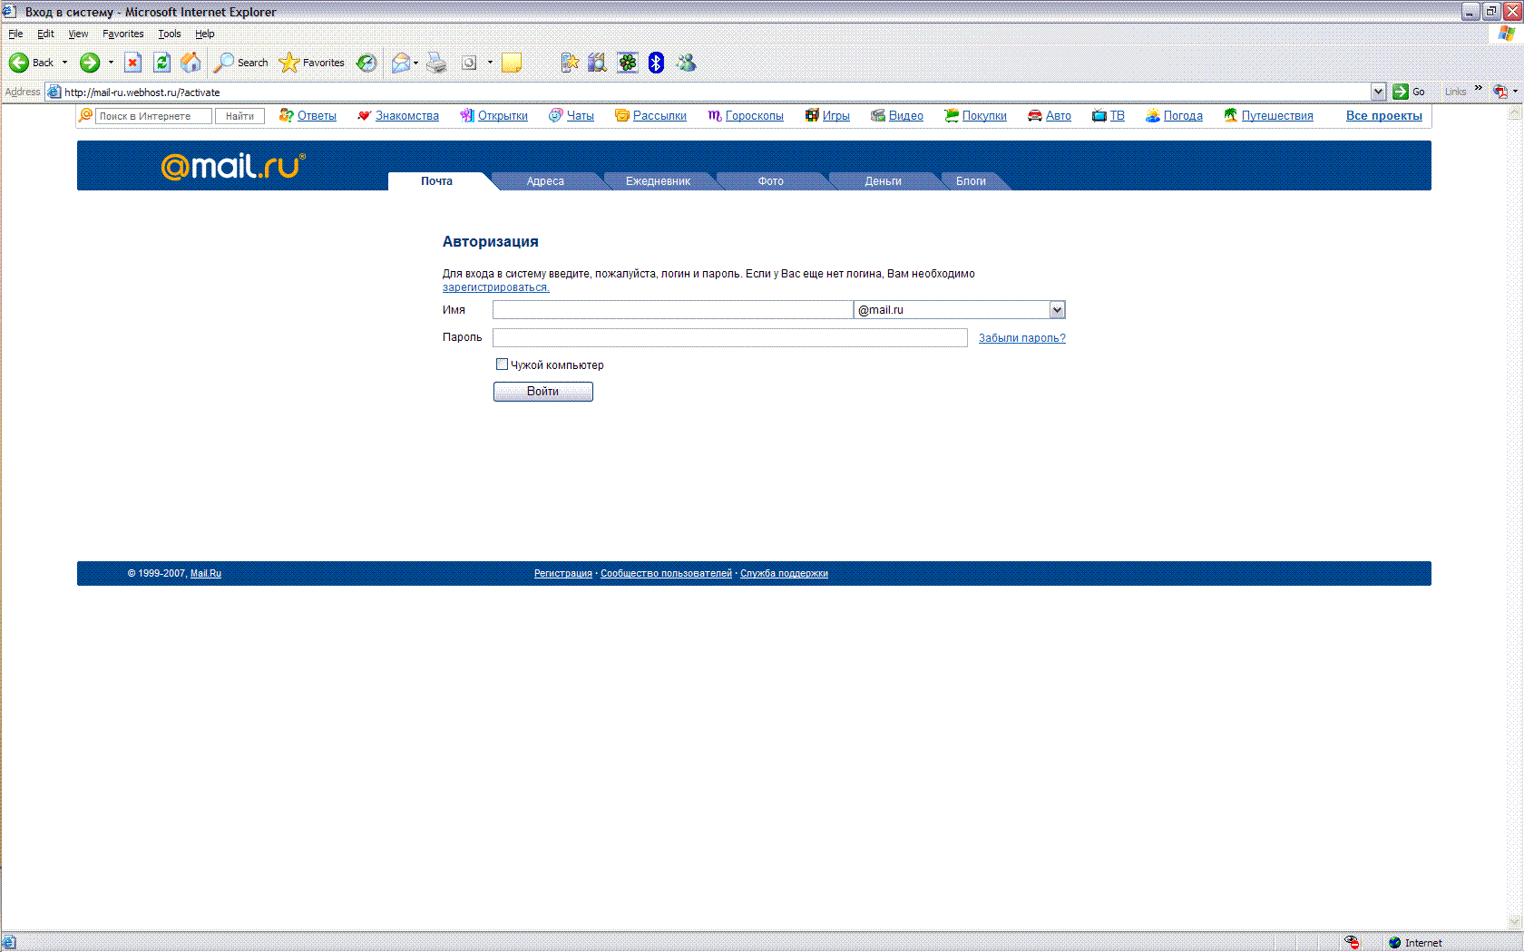The width and height of the screenshot is (1524, 952).
Task: Click the Рассылки envelope icon
Action: [x=622, y=115]
